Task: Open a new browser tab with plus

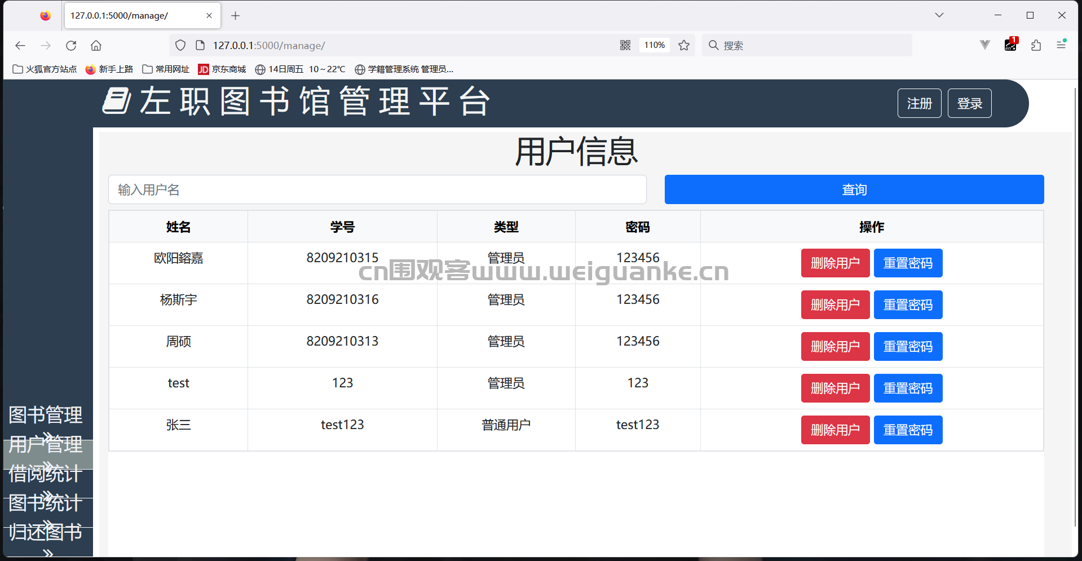Action: pos(236,16)
